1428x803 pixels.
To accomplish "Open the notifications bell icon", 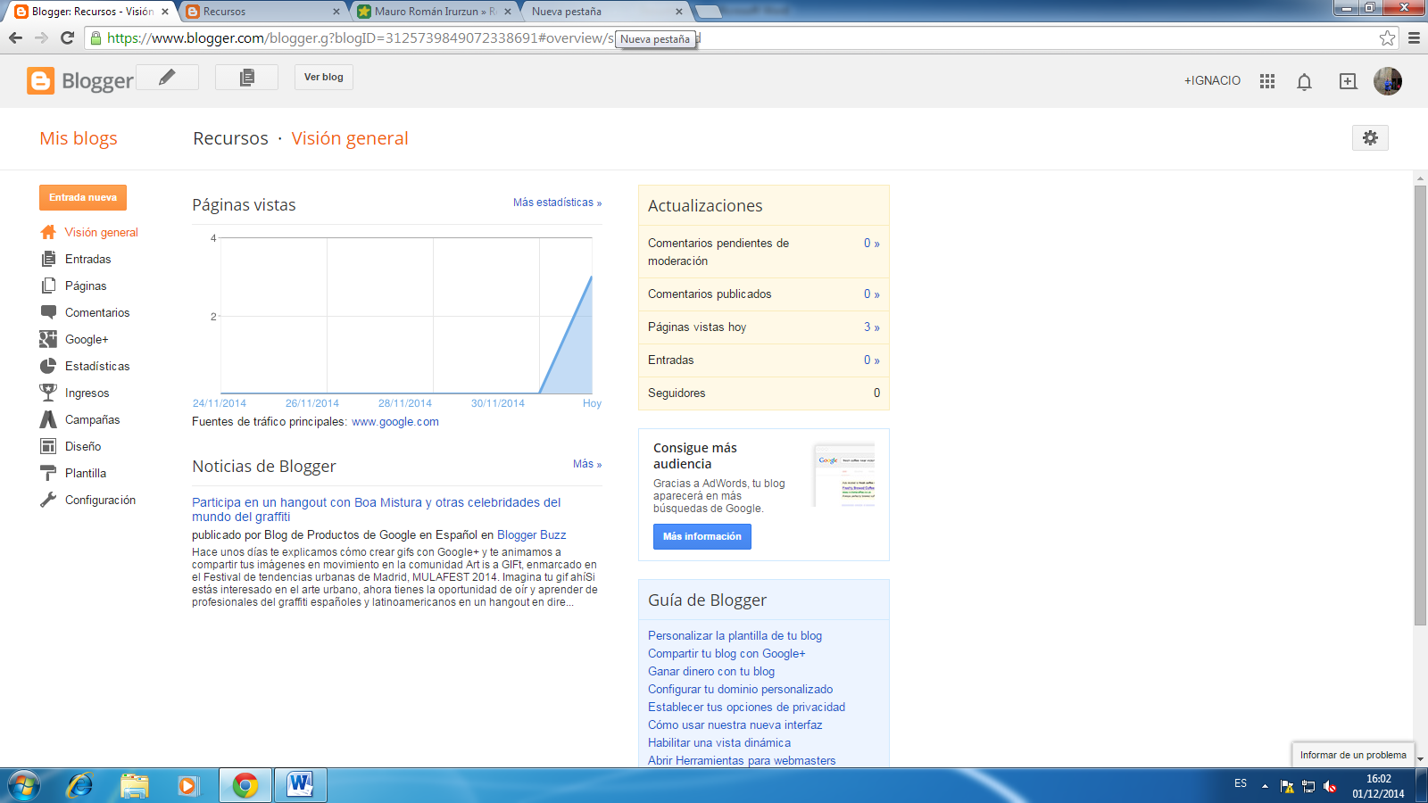I will click(x=1304, y=81).
